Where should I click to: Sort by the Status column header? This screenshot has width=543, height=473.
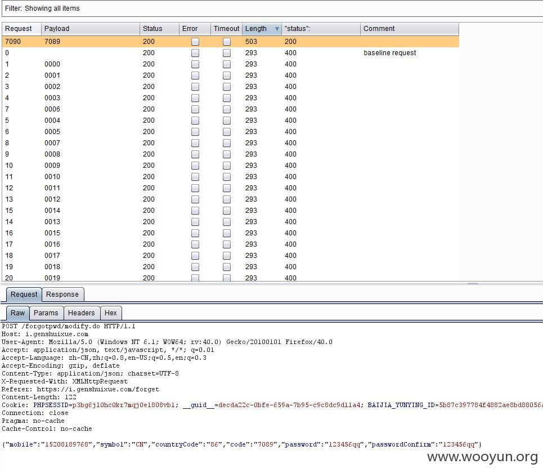tap(159, 29)
